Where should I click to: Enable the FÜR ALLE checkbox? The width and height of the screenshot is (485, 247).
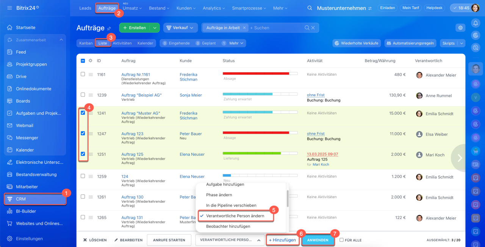[341, 240]
